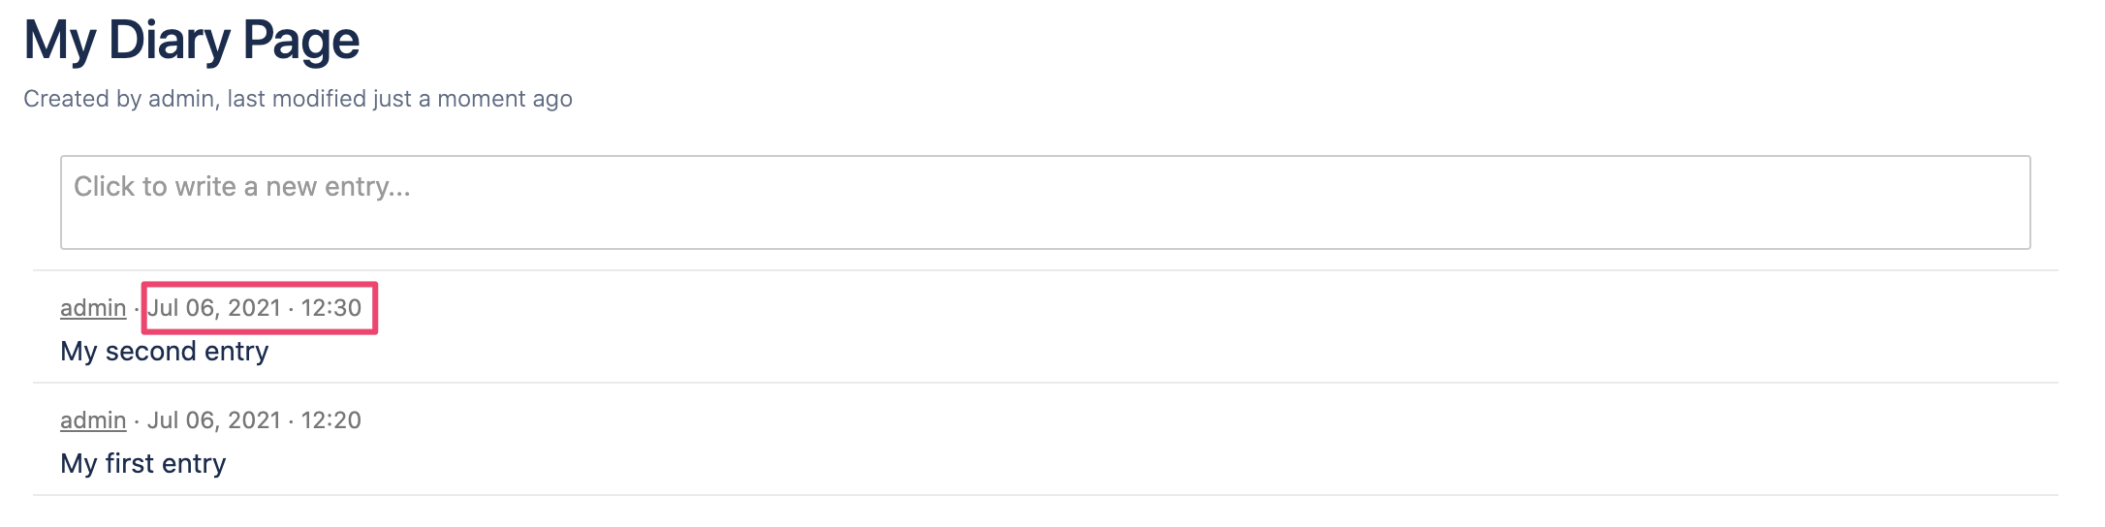
Task: Click "admin" in the Created by byline
Action: (x=180, y=99)
